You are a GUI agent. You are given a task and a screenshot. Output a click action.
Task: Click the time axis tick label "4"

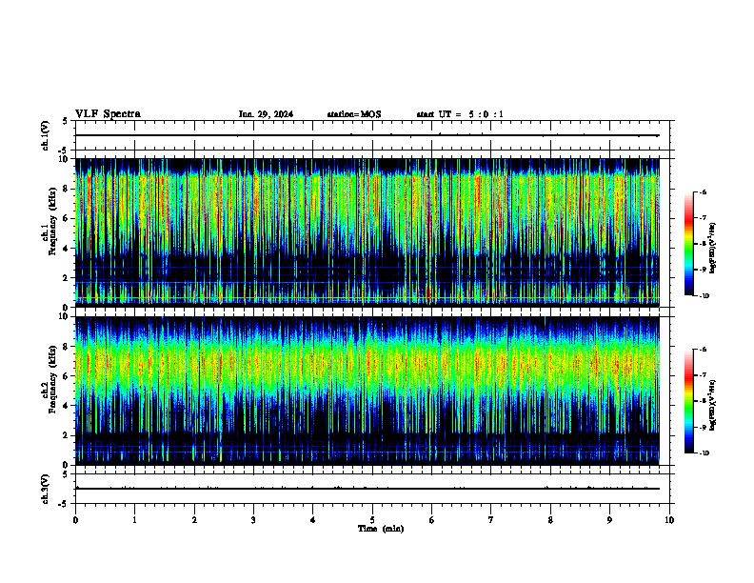[313, 520]
